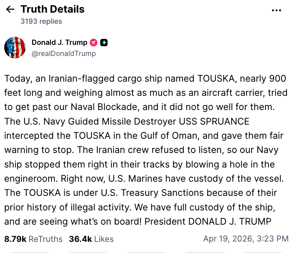Go back using the left arrow
296x253 pixels.
click(x=10, y=9)
